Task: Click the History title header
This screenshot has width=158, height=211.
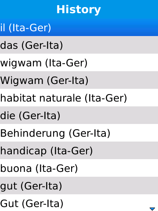Action: 79,10
